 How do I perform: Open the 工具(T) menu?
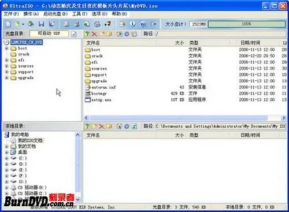80,14
